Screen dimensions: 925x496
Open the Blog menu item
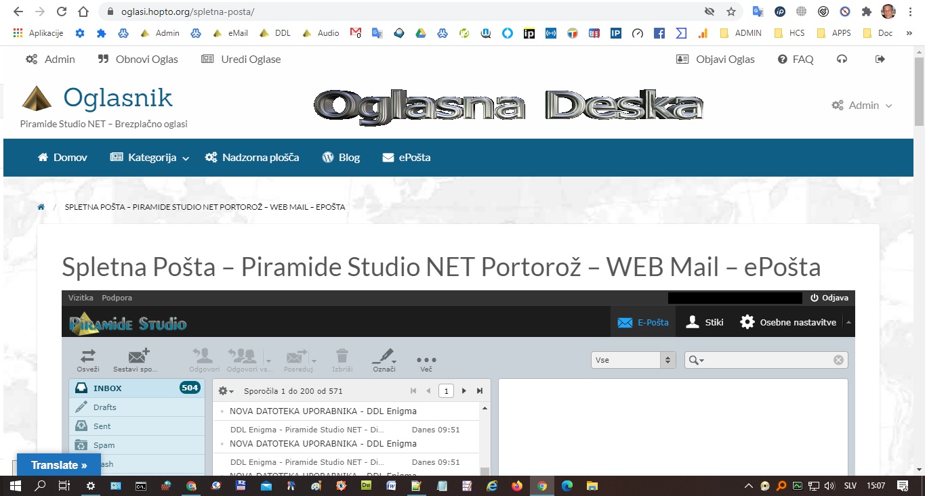tap(341, 157)
